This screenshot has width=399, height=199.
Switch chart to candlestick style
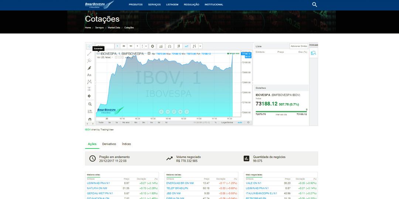pos(179,46)
